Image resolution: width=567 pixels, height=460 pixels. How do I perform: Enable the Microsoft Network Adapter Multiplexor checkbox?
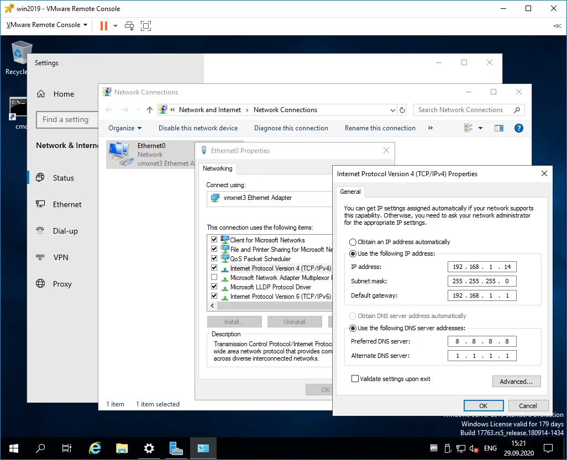click(x=214, y=277)
